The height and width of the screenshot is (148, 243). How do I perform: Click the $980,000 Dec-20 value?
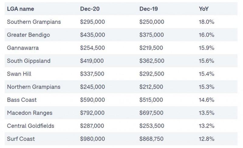tap(92, 139)
